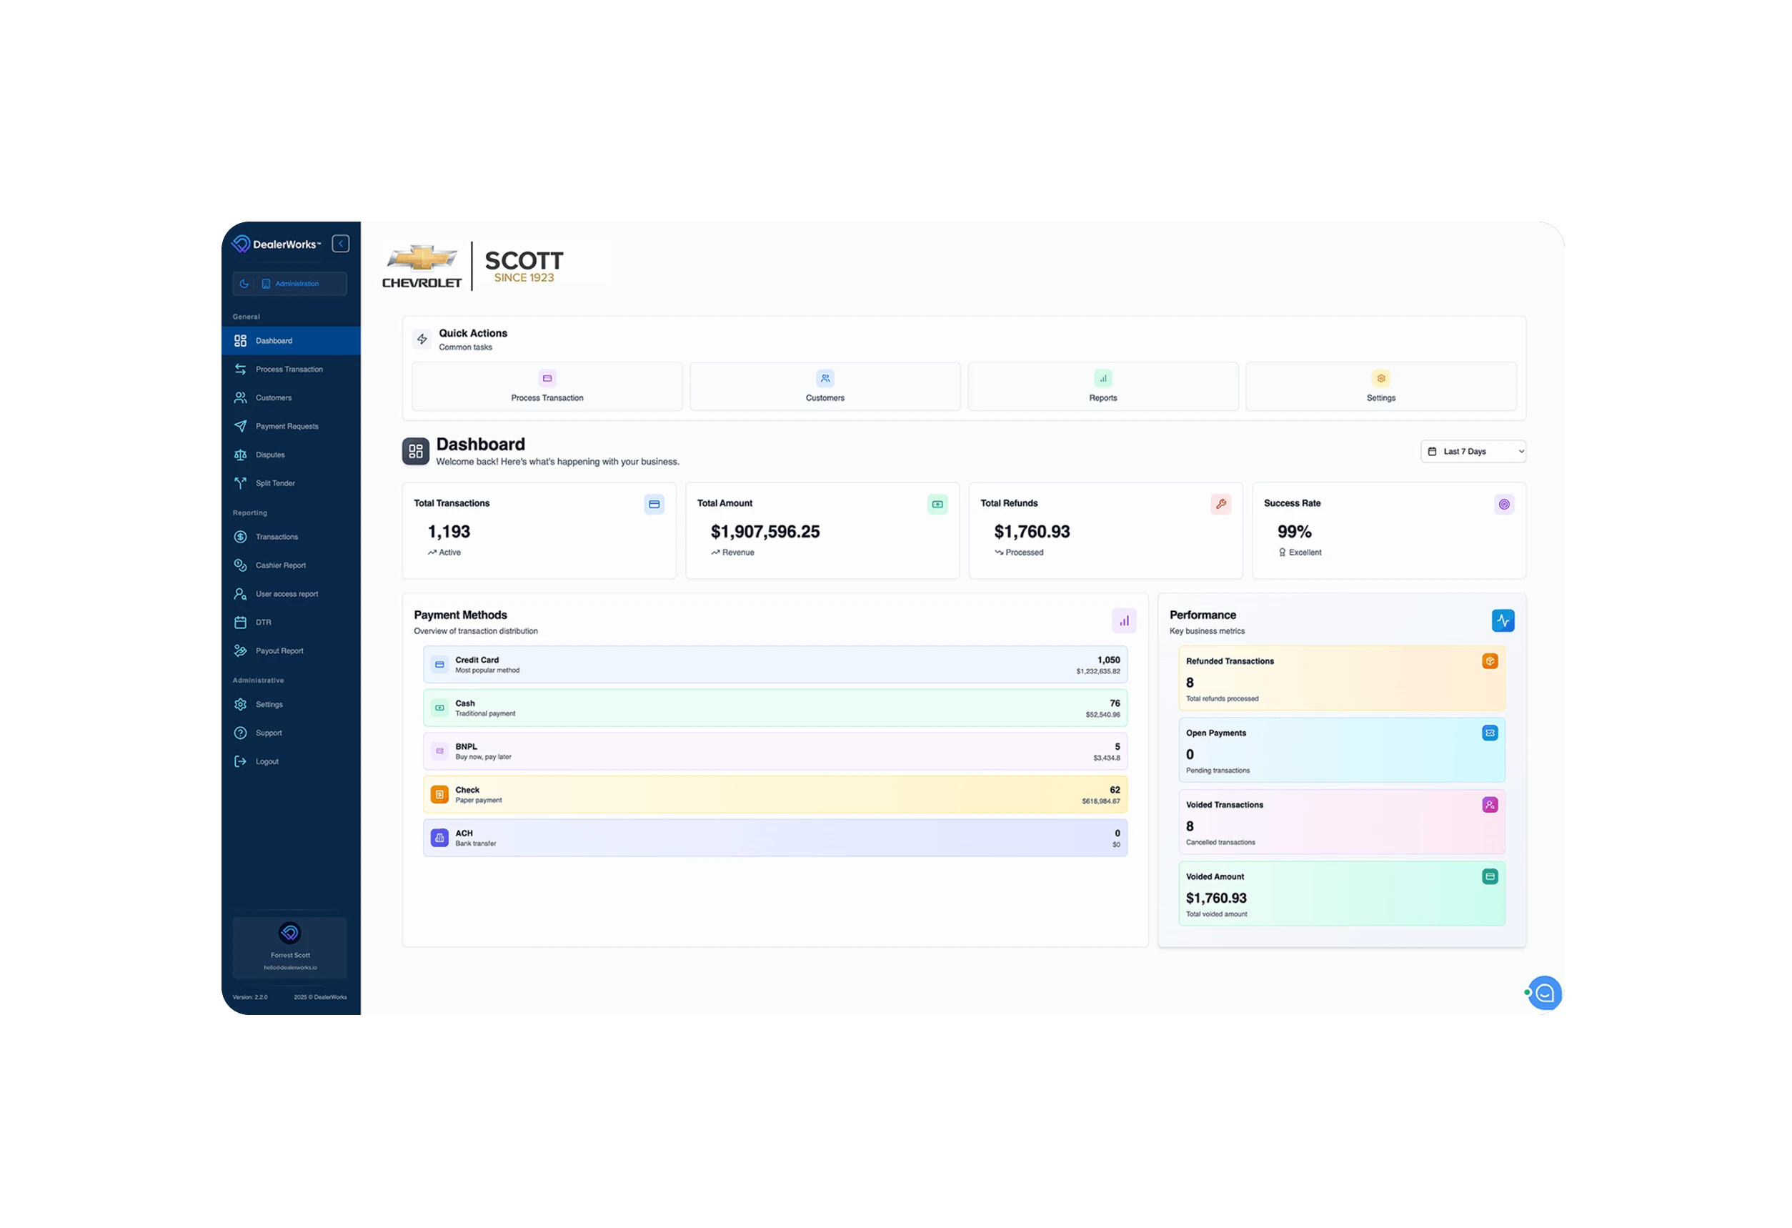Click the User access report icon
The height and width of the screenshot is (1228, 1792).
[241, 594]
